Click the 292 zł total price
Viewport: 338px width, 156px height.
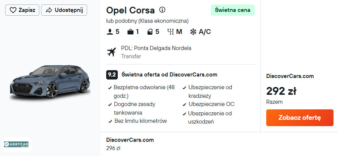pyautogui.click(x=281, y=91)
